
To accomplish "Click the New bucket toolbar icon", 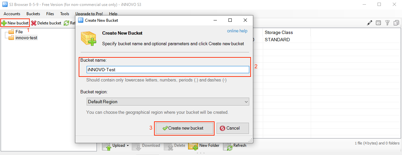I will [4, 23].
